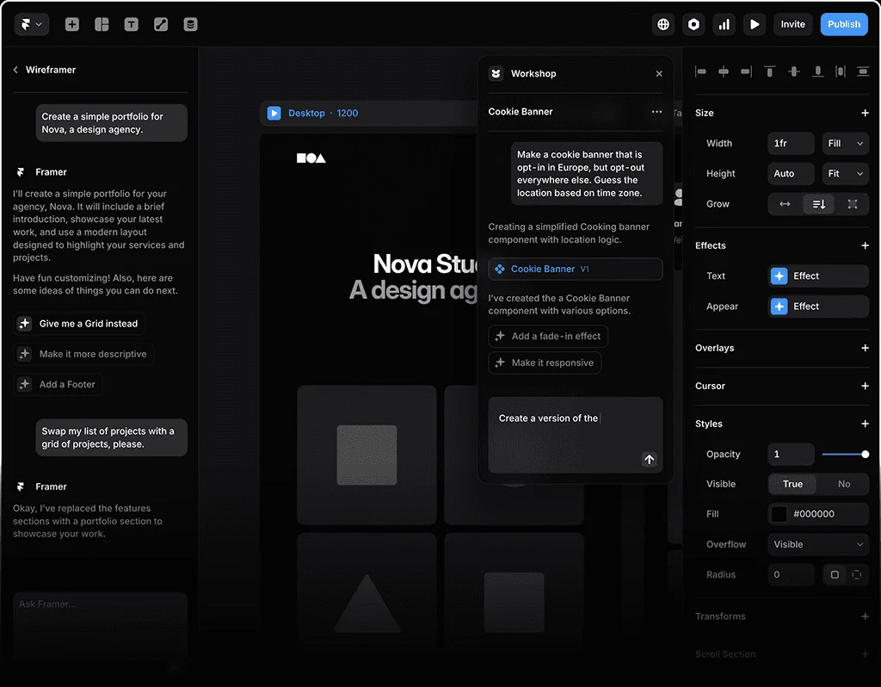Screen dimensions: 881x687
Task: Select the Text tool icon
Action: [x=132, y=24]
